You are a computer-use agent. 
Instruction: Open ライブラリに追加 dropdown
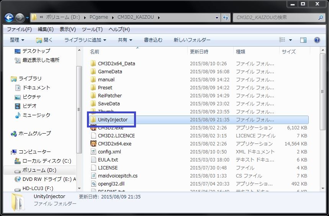coord(85,40)
